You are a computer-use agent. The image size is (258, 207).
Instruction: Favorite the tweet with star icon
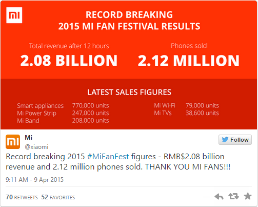[248, 196]
